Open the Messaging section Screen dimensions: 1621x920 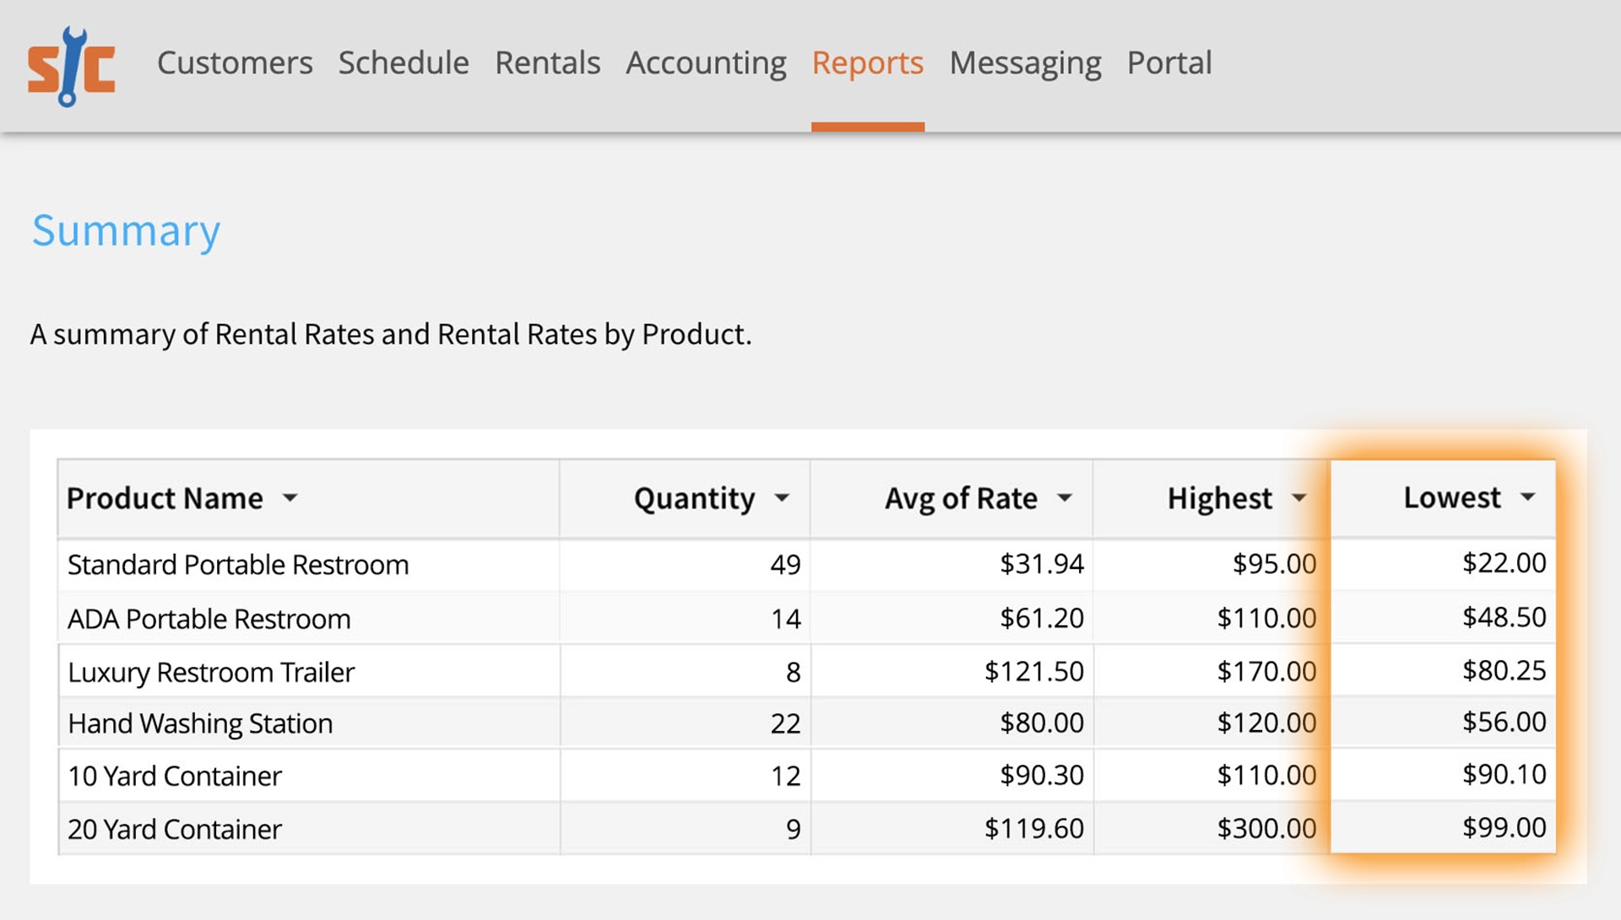(1025, 63)
